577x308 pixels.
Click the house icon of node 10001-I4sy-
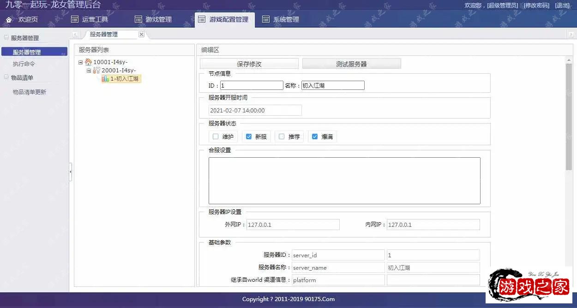click(88, 62)
